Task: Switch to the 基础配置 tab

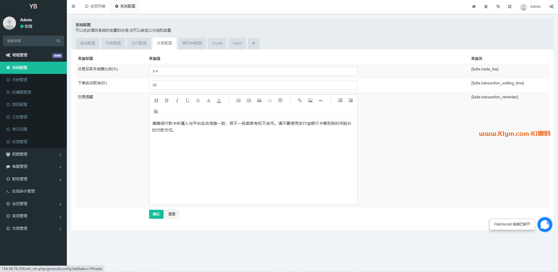Action: (x=88, y=43)
